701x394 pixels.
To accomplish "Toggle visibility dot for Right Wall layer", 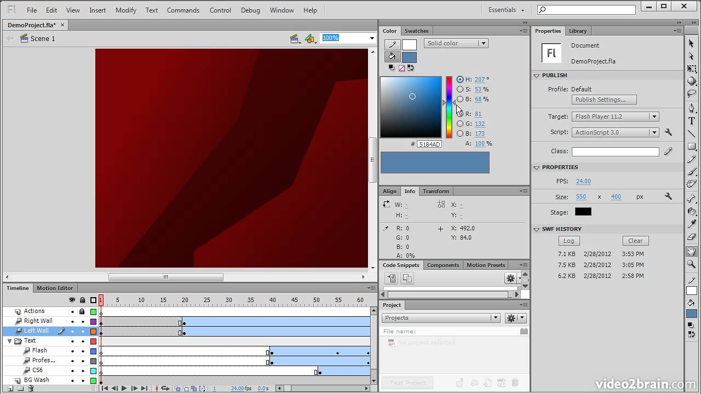I will [x=72, y=321].
